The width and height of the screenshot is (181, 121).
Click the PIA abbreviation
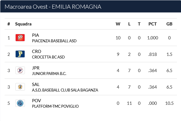(35, 35)
